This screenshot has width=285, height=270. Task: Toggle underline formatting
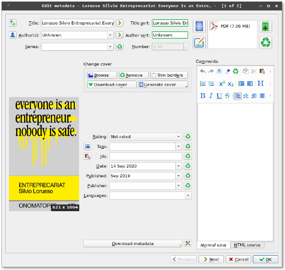click(x=219, y=96)
